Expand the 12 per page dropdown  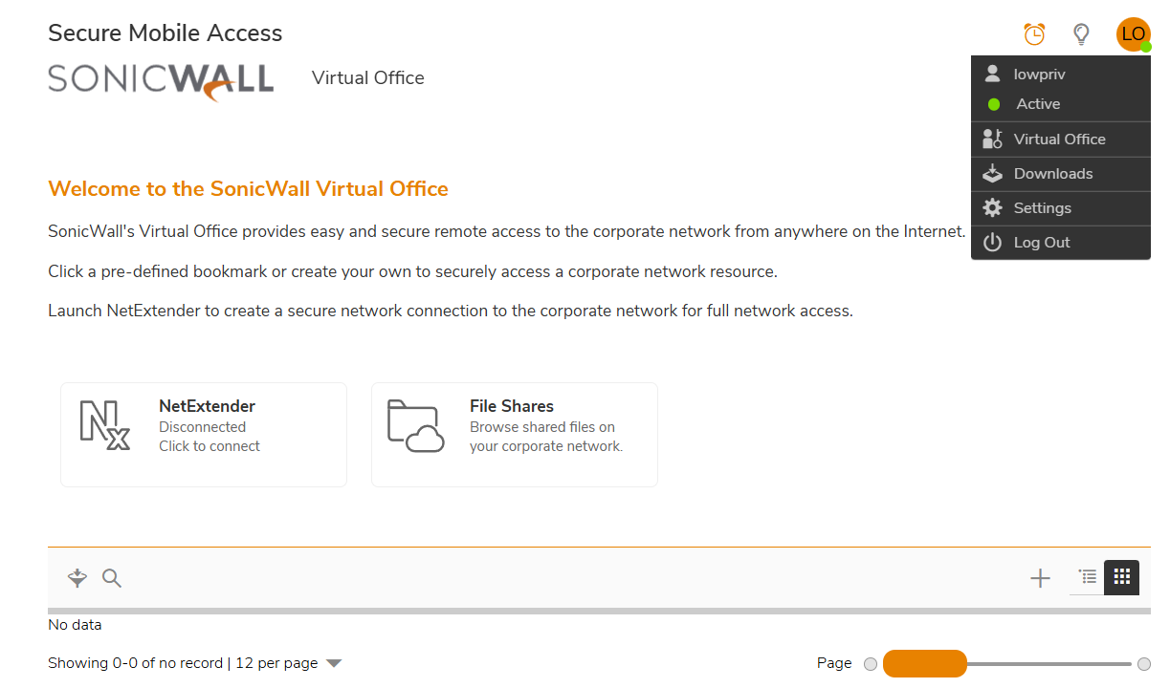point(334,663)
